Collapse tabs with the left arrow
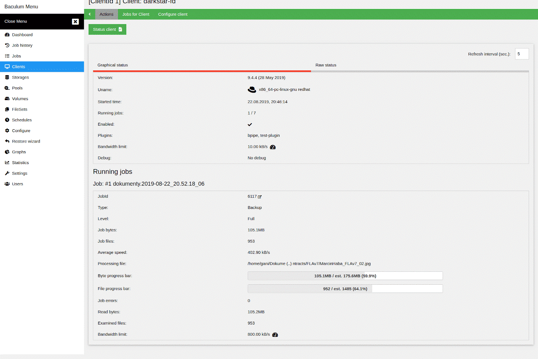538x359 pixels. 90,14
